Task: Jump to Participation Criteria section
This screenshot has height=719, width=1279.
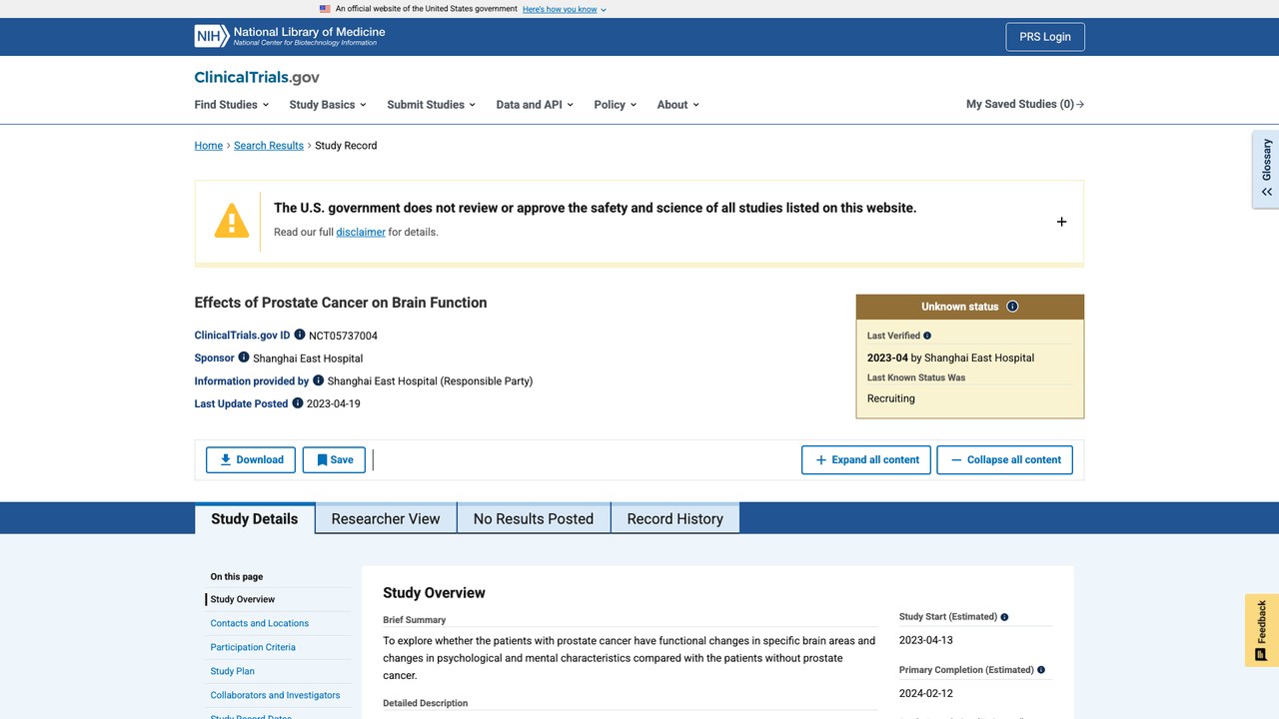Action: (x=253, y=647)
